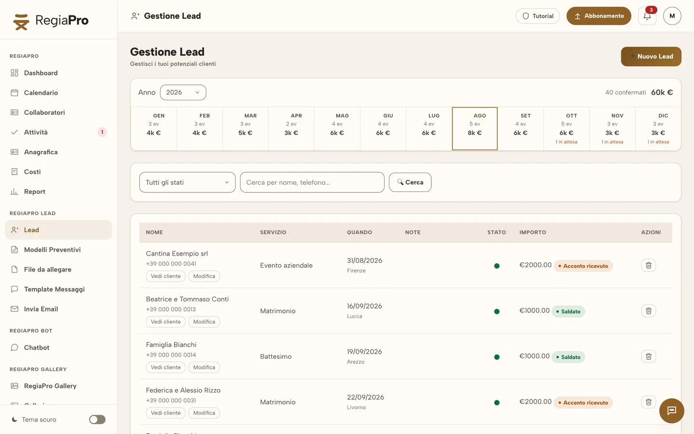This screenshot has width=694, height=434.
Task: Click Modifica for Famiglia Bianchi
Action: click(204, 367)
